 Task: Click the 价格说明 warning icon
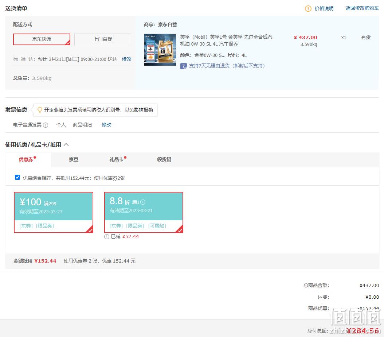click(308, 8)
